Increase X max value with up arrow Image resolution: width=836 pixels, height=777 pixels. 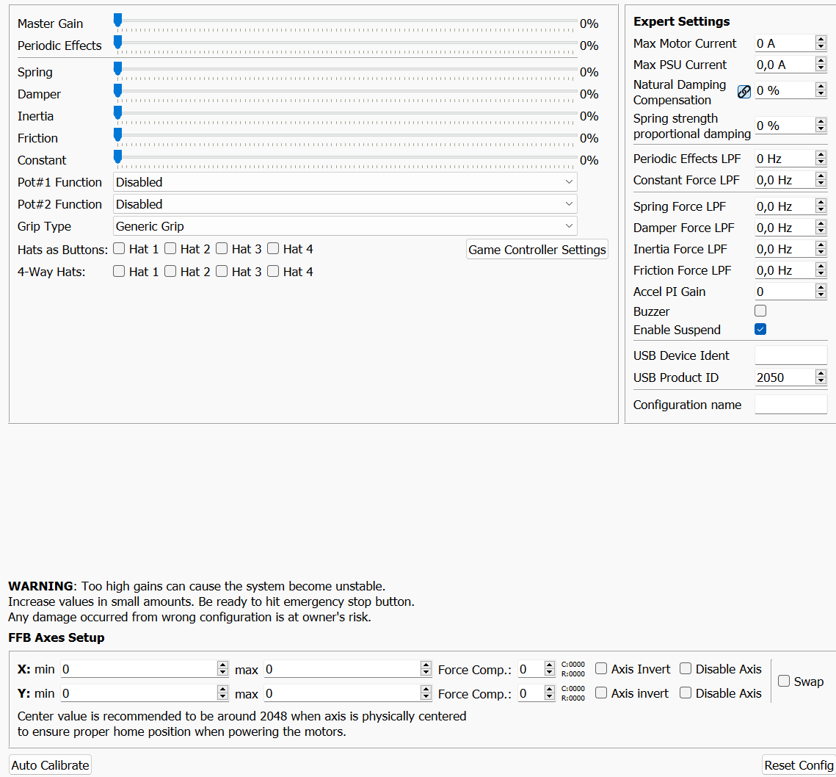pyautogui.click(x=426, y=665)
